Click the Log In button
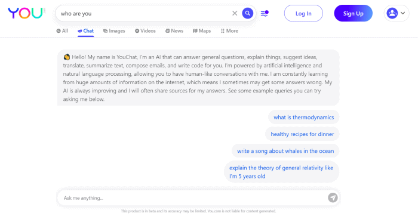Image resolution: width=418 pixels, height=216 pixels. click(303, 13)
